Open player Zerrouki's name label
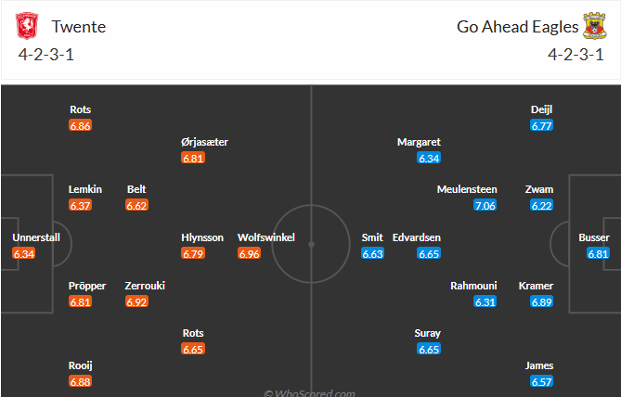 (145, 286)
